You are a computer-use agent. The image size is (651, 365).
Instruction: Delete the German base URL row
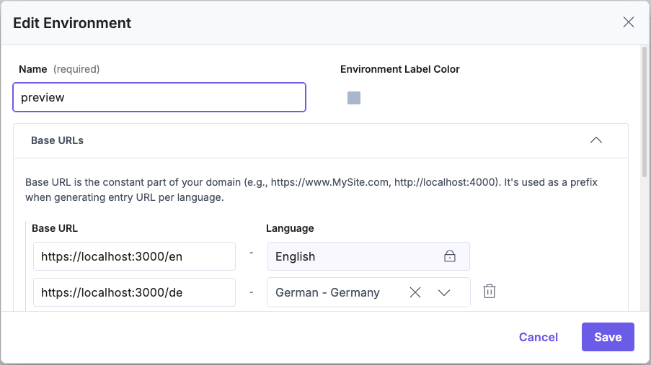490,292
